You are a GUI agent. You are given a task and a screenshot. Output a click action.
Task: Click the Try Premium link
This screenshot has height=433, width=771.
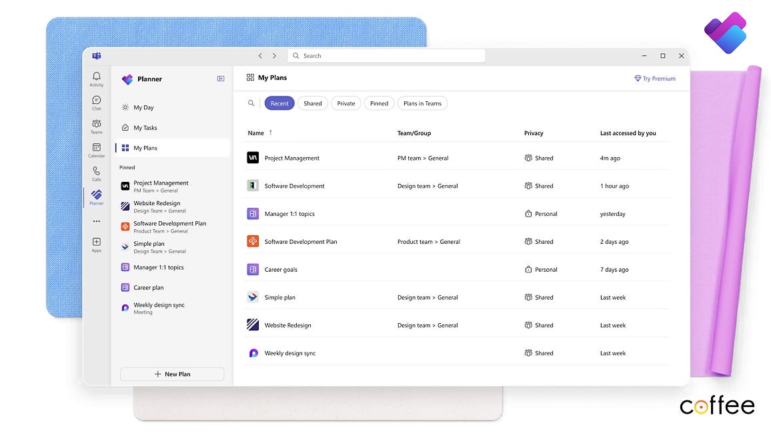(655, 79)
